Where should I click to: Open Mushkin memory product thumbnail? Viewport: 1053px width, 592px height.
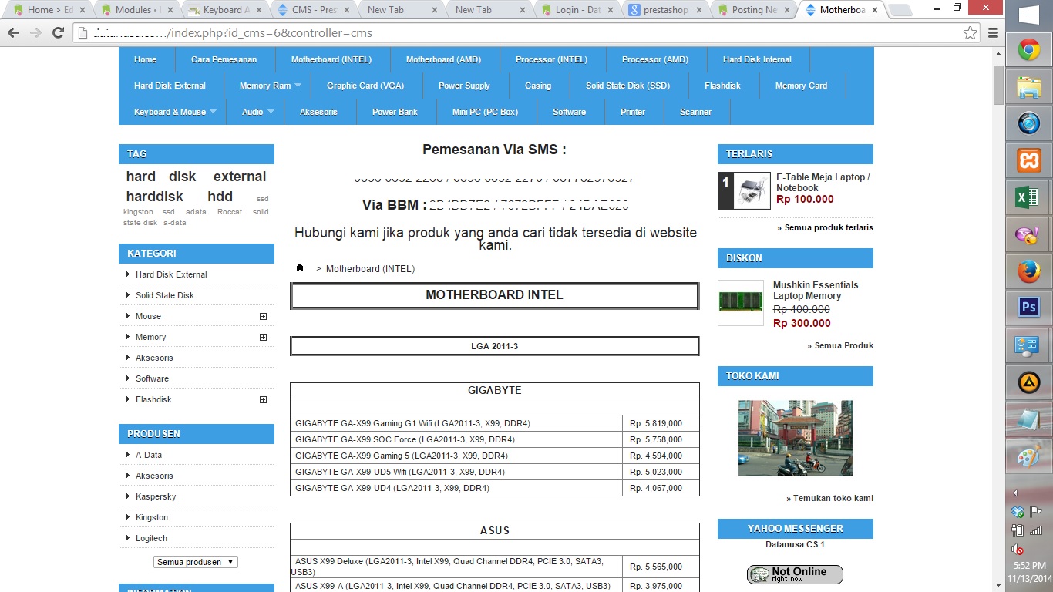pos(741,302)
